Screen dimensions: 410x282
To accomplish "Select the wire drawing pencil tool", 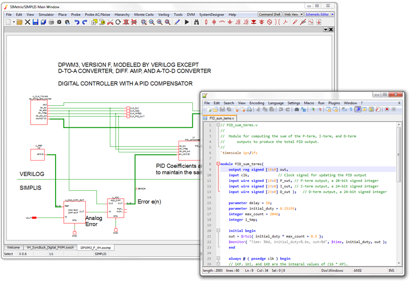I will click(x=177, y=22).
